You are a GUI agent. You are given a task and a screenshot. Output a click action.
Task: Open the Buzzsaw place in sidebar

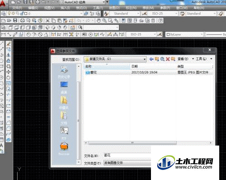tap(64, 149)
